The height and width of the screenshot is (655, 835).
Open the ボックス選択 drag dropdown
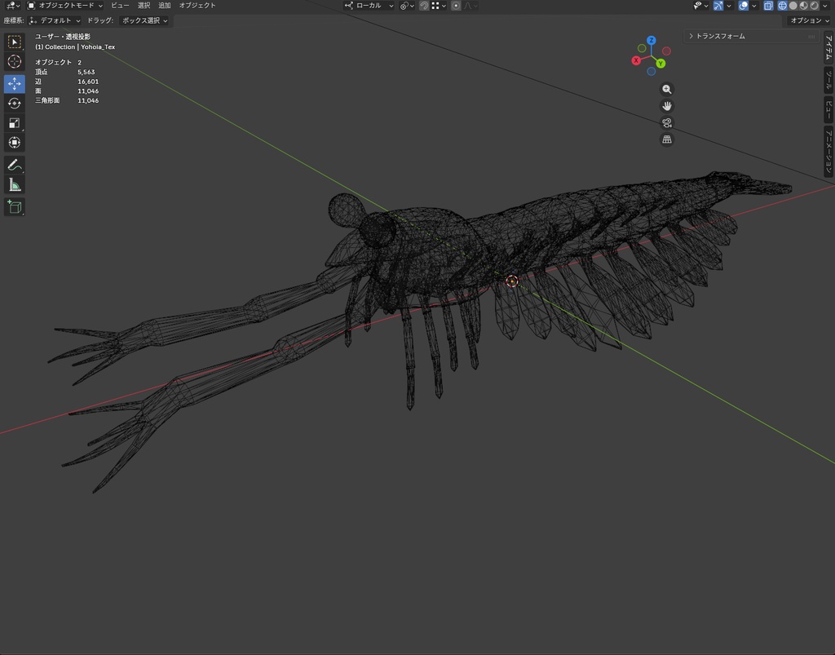point(144,20)
